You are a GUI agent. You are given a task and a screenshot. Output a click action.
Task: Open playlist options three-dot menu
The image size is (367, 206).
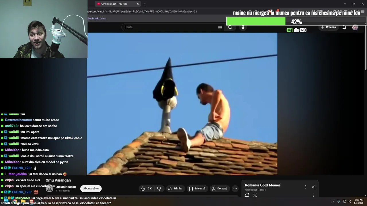305,187
